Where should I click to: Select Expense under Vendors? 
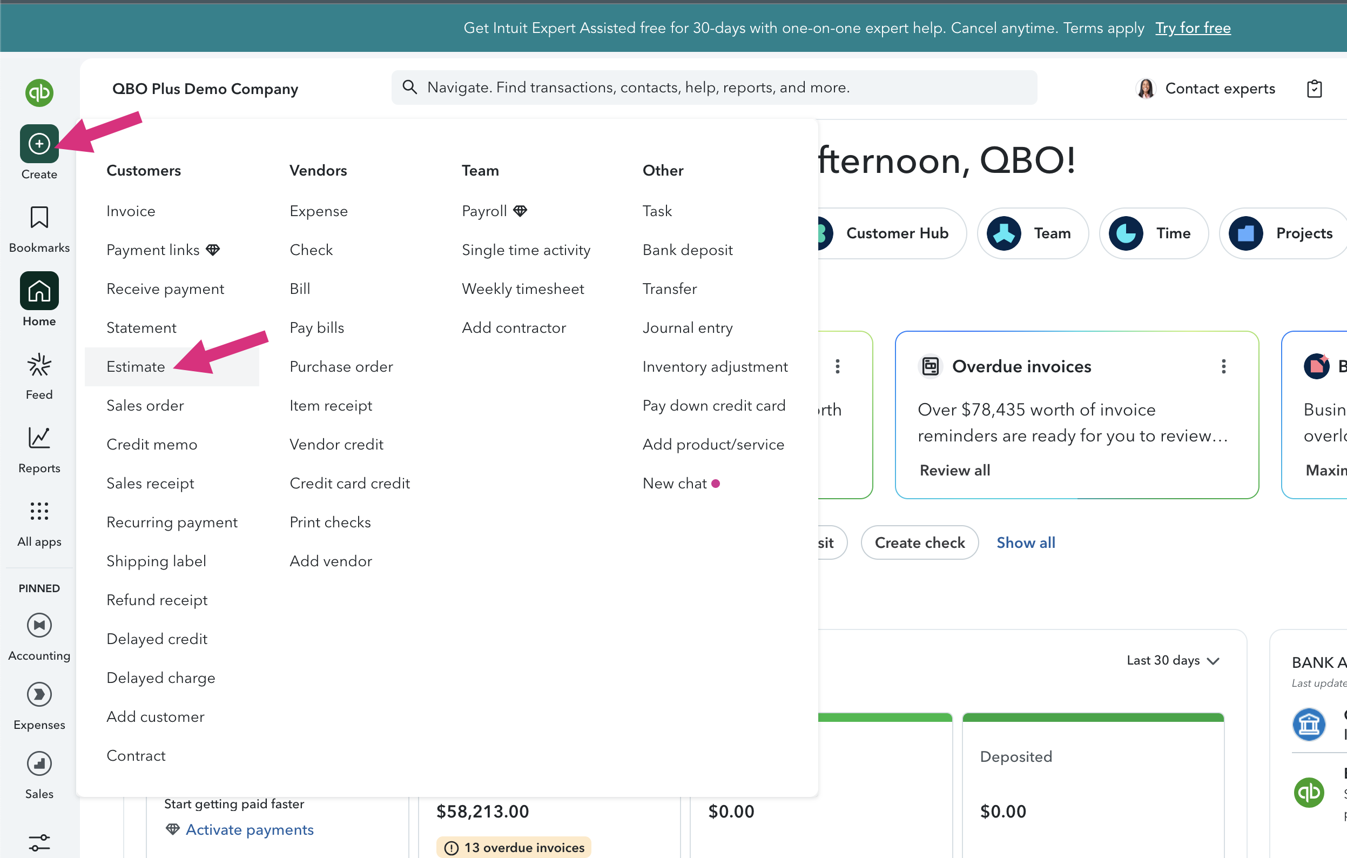pos(319,211)
